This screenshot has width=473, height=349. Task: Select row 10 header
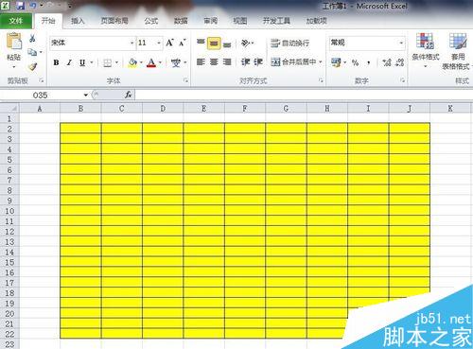(x=9, y=211)
